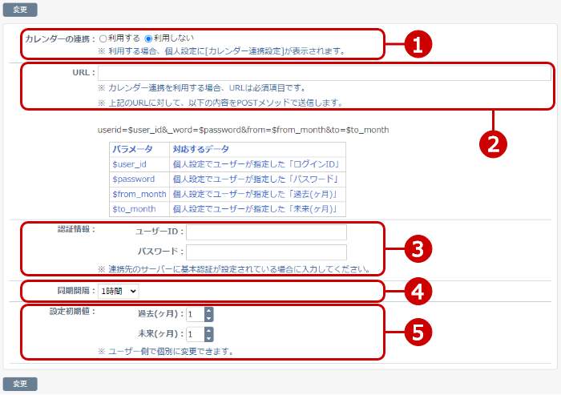Click the note ユーザー側で個別に変更できます

166,352
